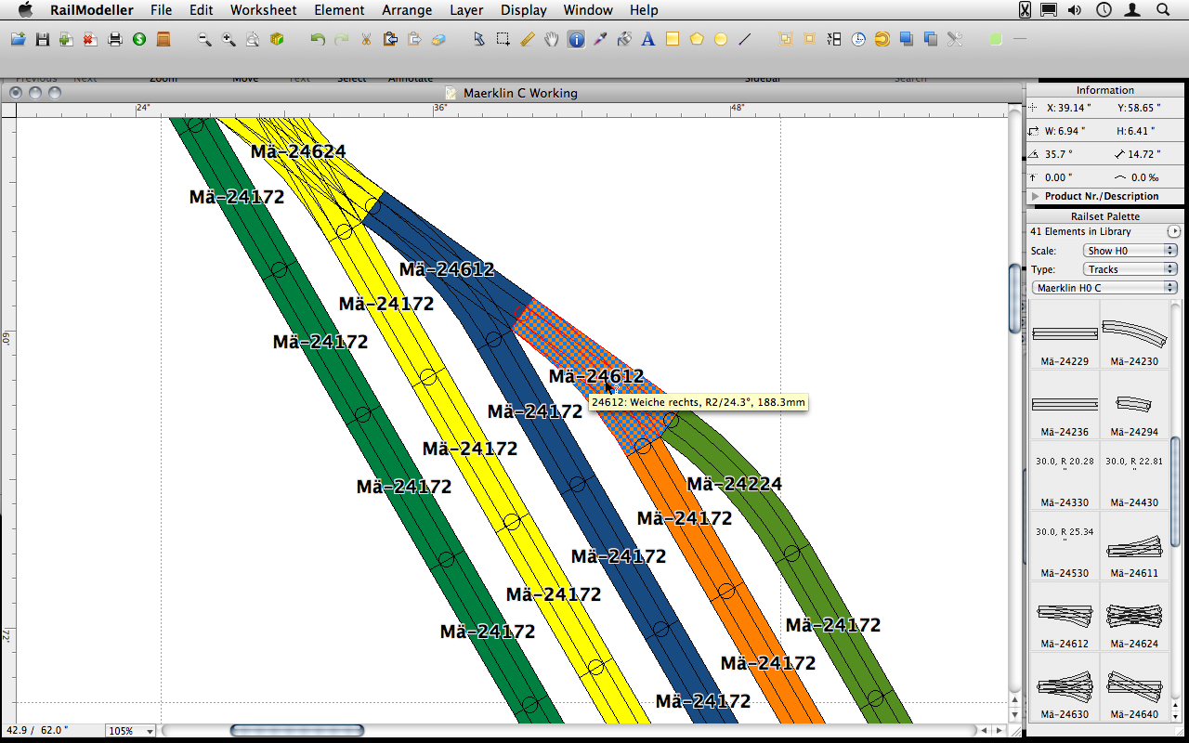1189x743 pixels.
Task: Select the paint bucket fill tool
Action: 624,39
